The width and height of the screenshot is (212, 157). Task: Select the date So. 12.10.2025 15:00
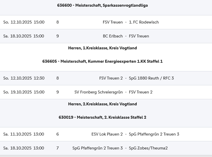point(24,22)
